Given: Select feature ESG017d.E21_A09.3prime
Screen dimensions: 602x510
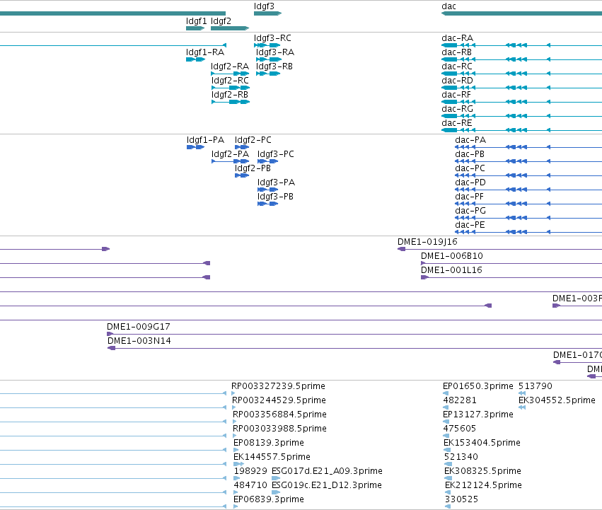Looking at the screenshot, I should (276, 478).
